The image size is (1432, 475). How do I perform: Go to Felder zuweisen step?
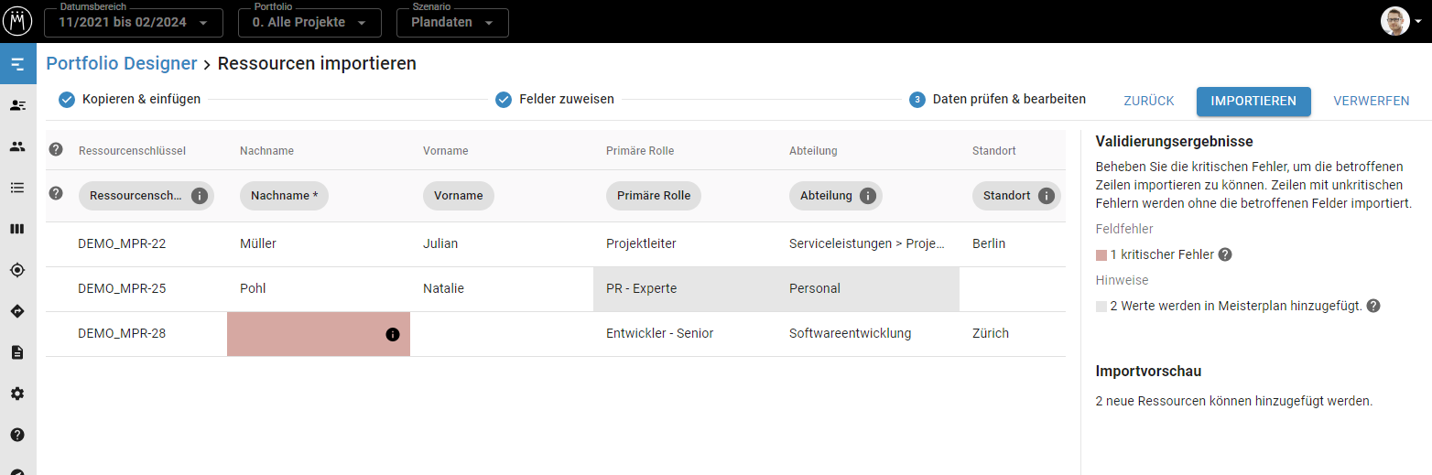[555, 100]
